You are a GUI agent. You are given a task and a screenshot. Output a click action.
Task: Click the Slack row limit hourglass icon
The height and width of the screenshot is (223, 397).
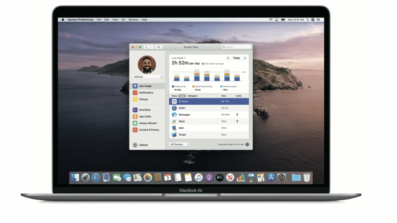pos(237,121)
